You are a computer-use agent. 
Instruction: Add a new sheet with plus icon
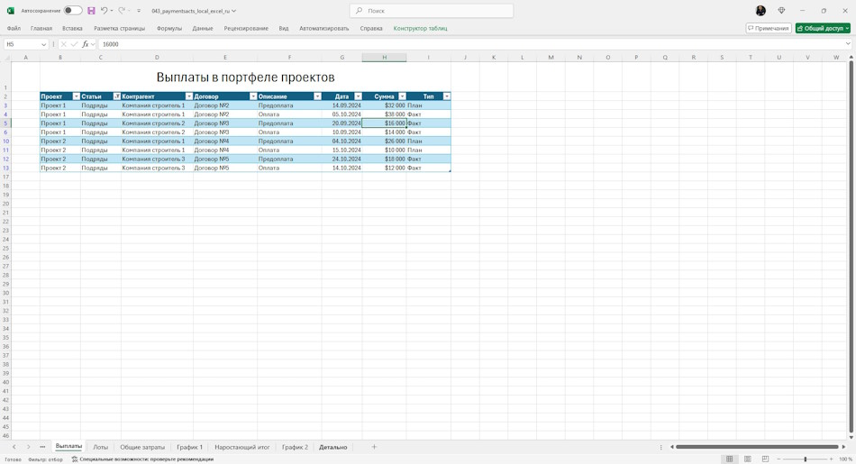(x=374, y=447)
